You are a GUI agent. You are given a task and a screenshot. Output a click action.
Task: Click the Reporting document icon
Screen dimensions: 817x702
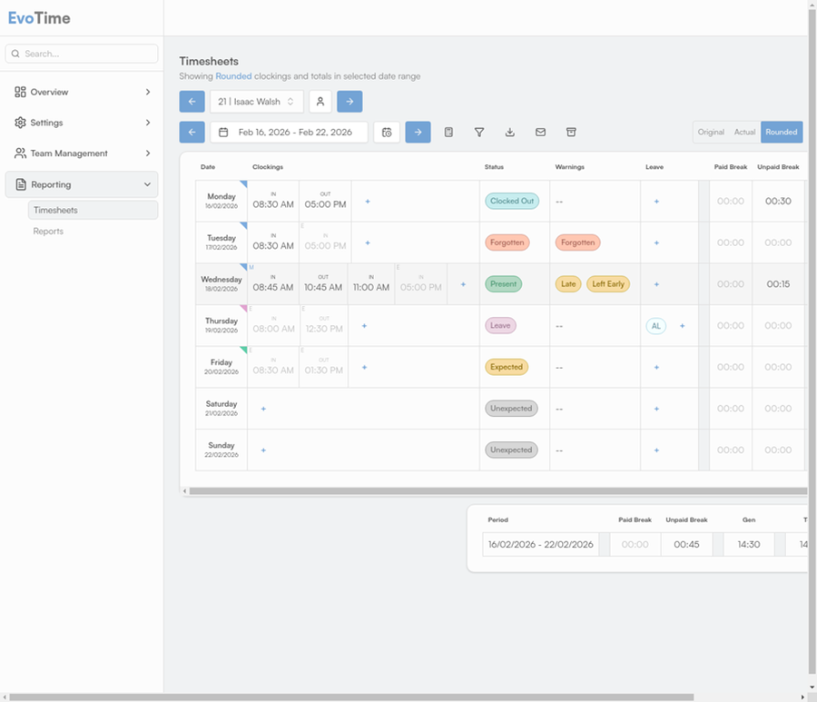click(21, 184)
